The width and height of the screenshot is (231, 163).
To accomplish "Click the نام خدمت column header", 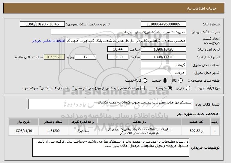I will point(139,122).
